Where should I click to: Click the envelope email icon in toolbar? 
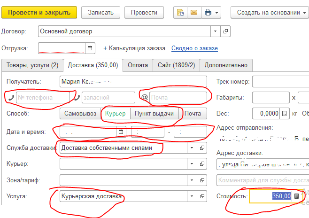click(193, 13)
